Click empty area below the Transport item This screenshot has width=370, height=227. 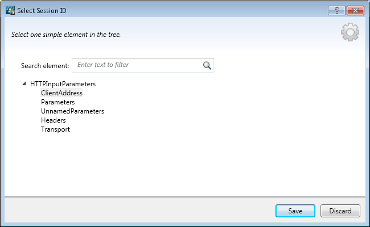171,165
